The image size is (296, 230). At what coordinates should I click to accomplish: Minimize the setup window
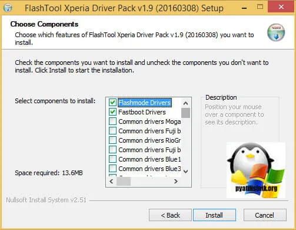244,8
